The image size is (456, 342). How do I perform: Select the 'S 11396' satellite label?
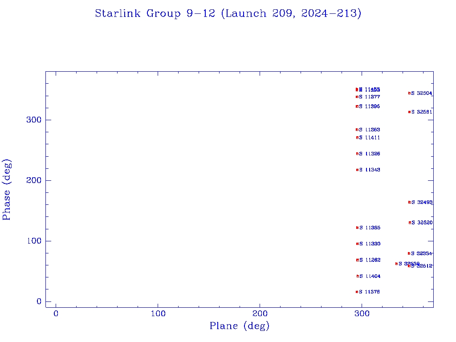(x=369, y=106)
